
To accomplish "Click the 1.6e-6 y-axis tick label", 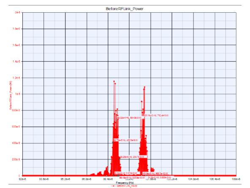I will coord(16,45).
